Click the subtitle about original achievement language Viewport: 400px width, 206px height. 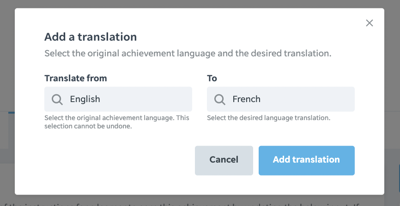[x=188, y=53]
